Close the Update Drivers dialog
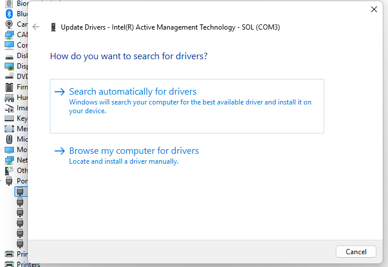Image resolution: width=388 pixels, height=267 pixels. (x=374, y=9)
